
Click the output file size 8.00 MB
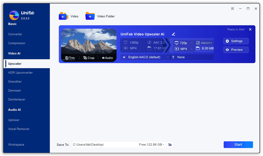(208, 48)
